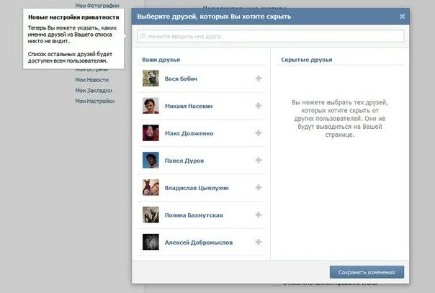Screen dimensions: 435x293
Task: Click the friend name search field
Action: pos(270,36)
